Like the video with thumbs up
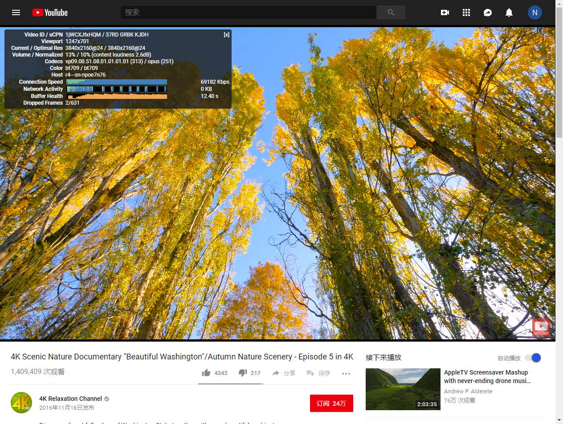Image resolution: width=563 pixels, height=424 pixels. (x=206, y=373)
